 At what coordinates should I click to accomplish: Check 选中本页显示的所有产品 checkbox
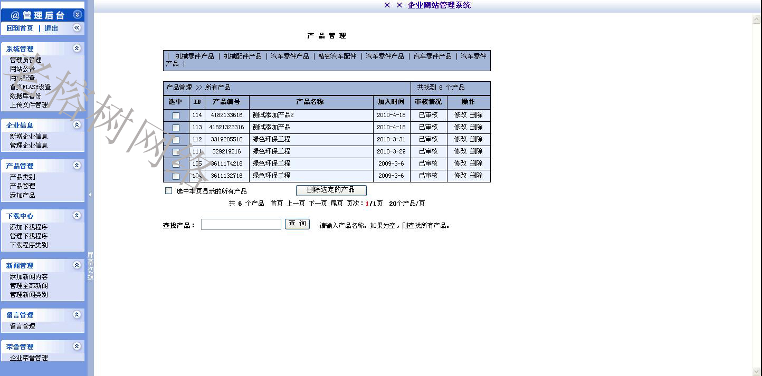pos(169,191)
